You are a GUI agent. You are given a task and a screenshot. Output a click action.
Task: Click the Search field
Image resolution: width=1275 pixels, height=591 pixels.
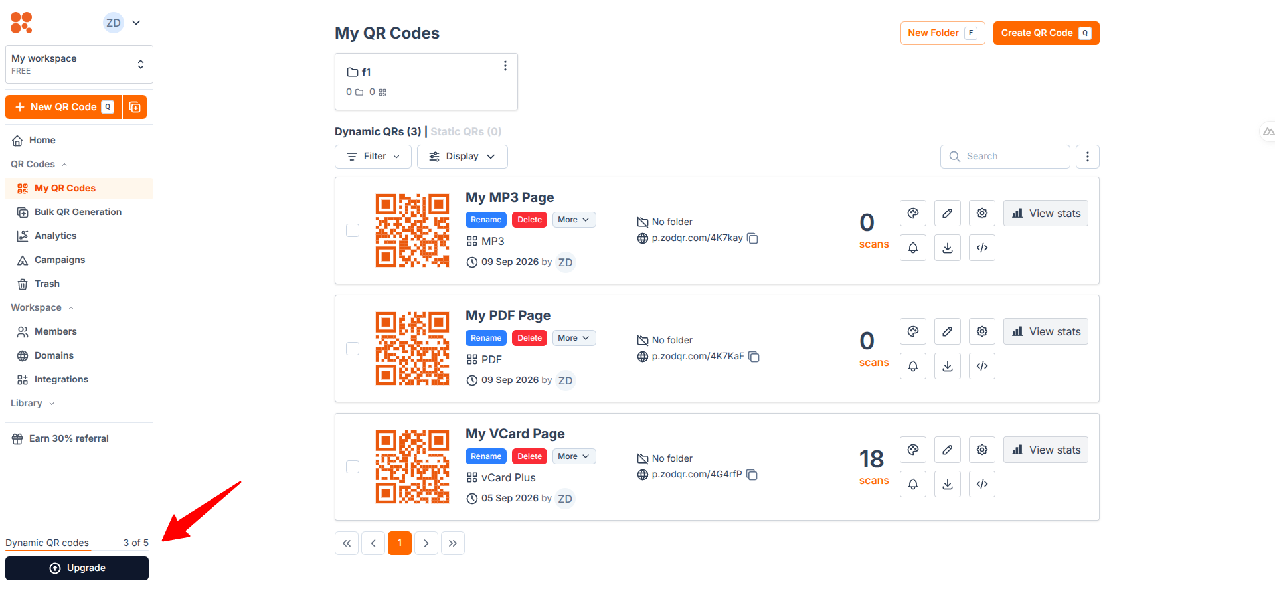coord(1005,157)
